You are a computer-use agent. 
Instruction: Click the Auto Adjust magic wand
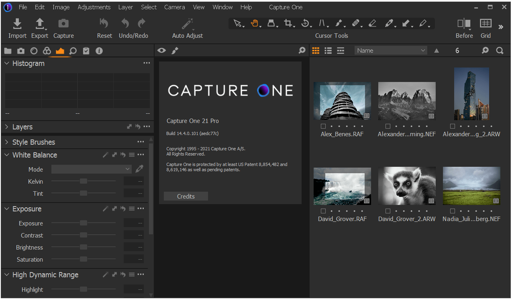click(x=187, y=24)
